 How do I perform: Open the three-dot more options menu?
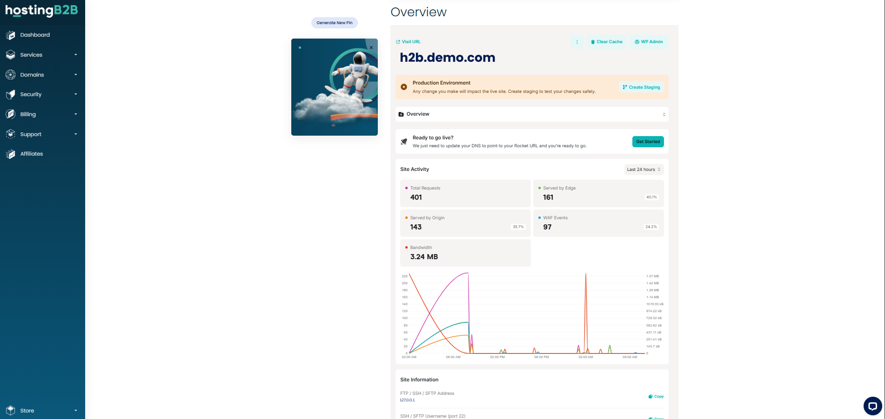coord(577,42)
